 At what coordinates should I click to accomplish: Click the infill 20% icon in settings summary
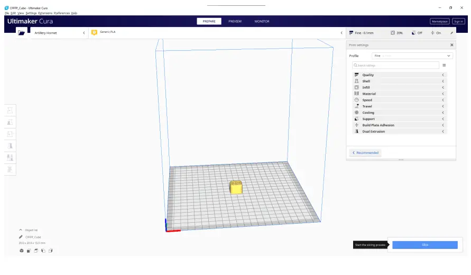pos(393,33)
